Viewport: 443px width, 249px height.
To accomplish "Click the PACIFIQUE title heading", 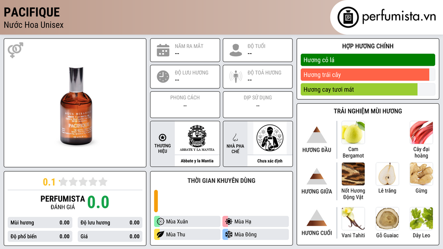I will point(32,12).
